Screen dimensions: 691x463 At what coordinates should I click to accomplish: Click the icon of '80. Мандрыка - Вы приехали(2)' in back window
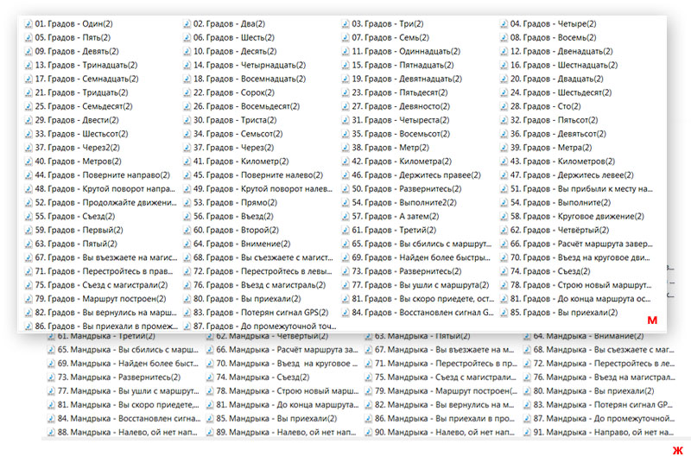click(x=527, y=391)
